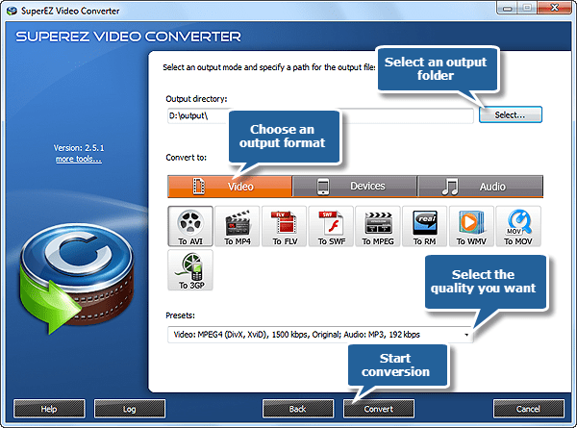577x428 pixels.
Task: Go Back to the previous step
Action: point(298,409)
